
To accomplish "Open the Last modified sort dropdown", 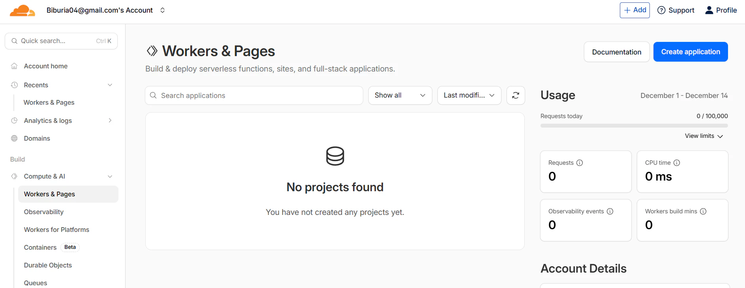I will click(469, 95).
